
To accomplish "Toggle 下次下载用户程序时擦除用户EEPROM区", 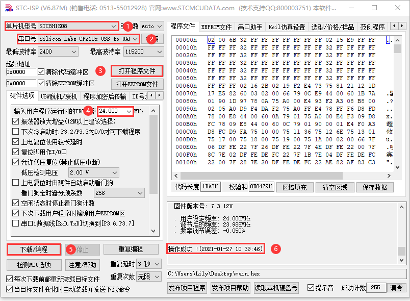I will [x=16, y=213].
